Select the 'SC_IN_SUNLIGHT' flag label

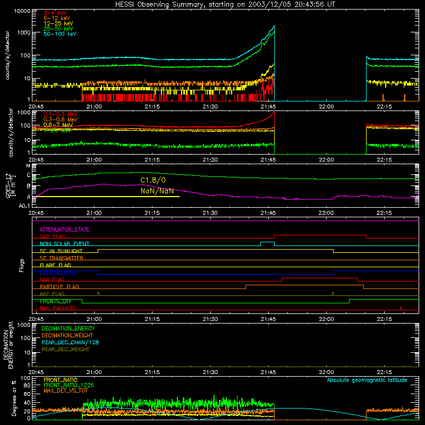point(61,251)
